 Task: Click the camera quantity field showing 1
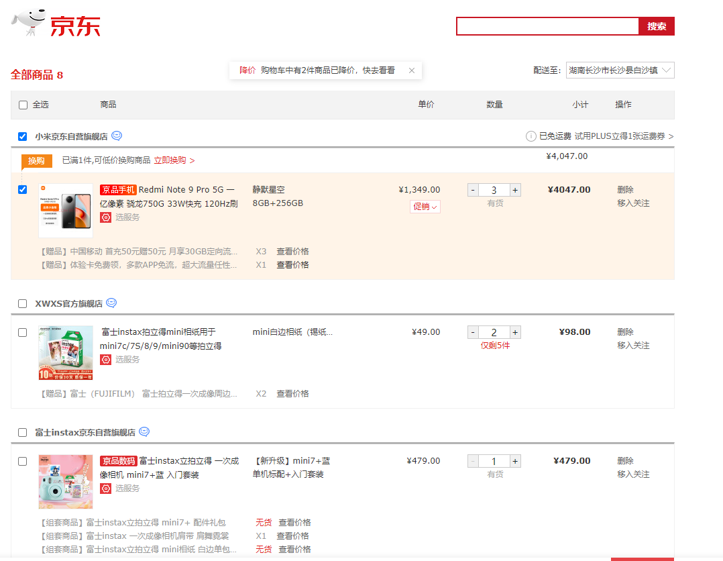coord(494,461)
